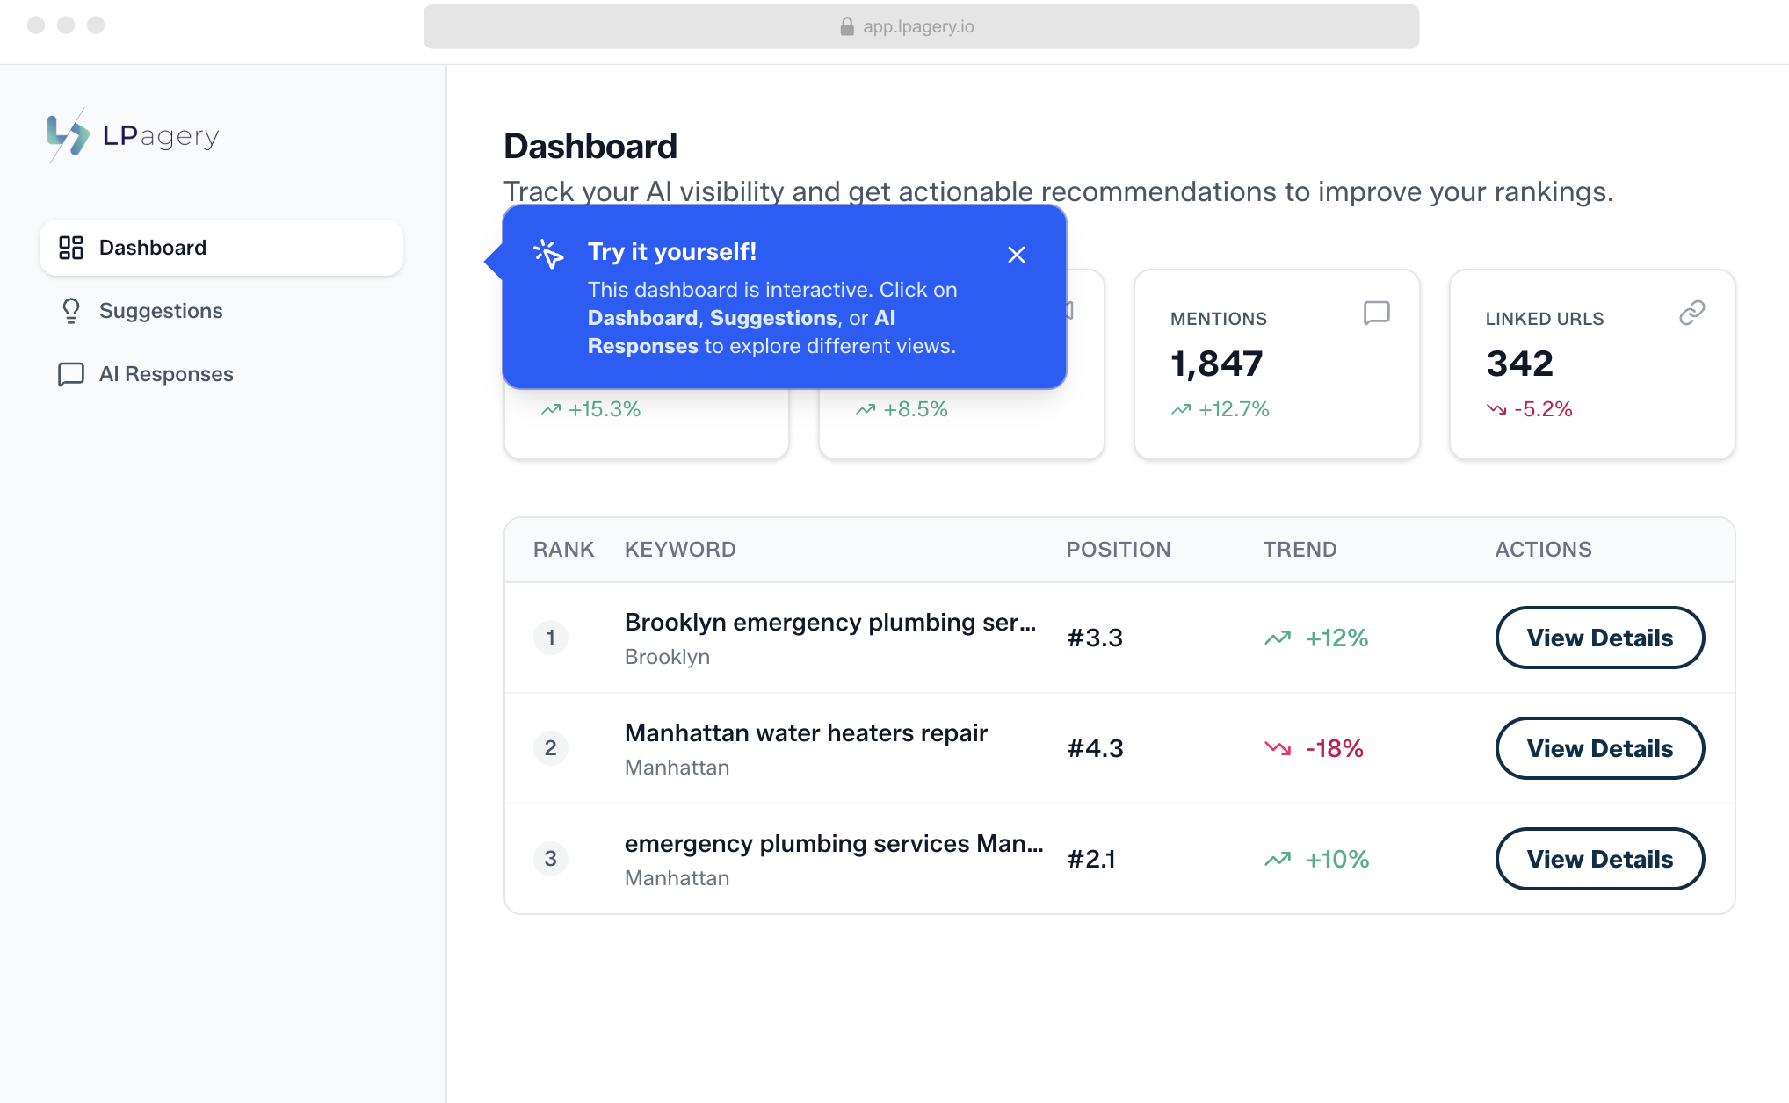Image resolution: width=1789 pixels, height=1103 pixels.
Task: Click the cursor sparkle icon in tooltip
Action: pyautogui.click(x=548, y=254)
